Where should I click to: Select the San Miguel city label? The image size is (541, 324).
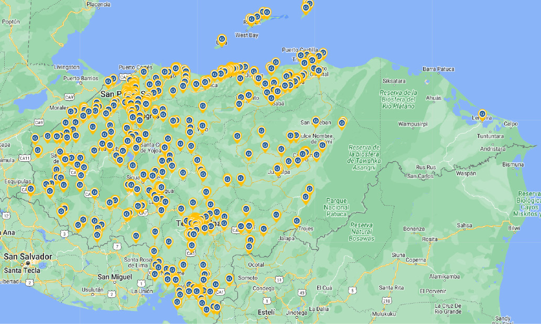click(x=114, y=276)
